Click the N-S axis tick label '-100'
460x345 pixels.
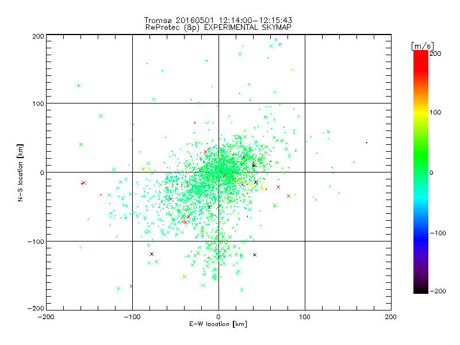(36, 241)
